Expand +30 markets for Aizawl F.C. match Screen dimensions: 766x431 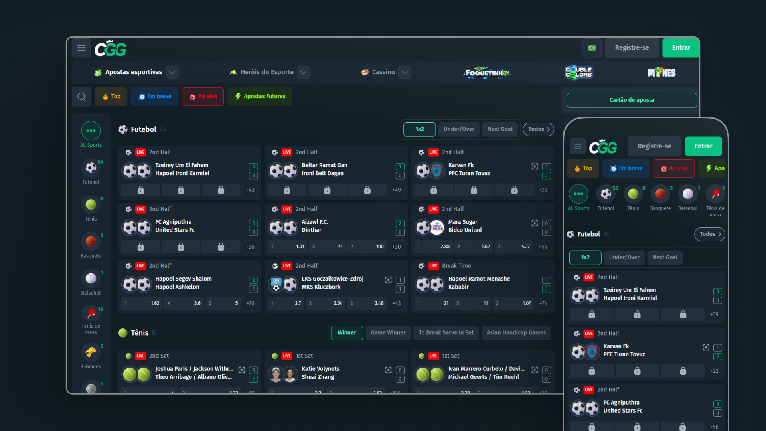click(x=397, y=247)
